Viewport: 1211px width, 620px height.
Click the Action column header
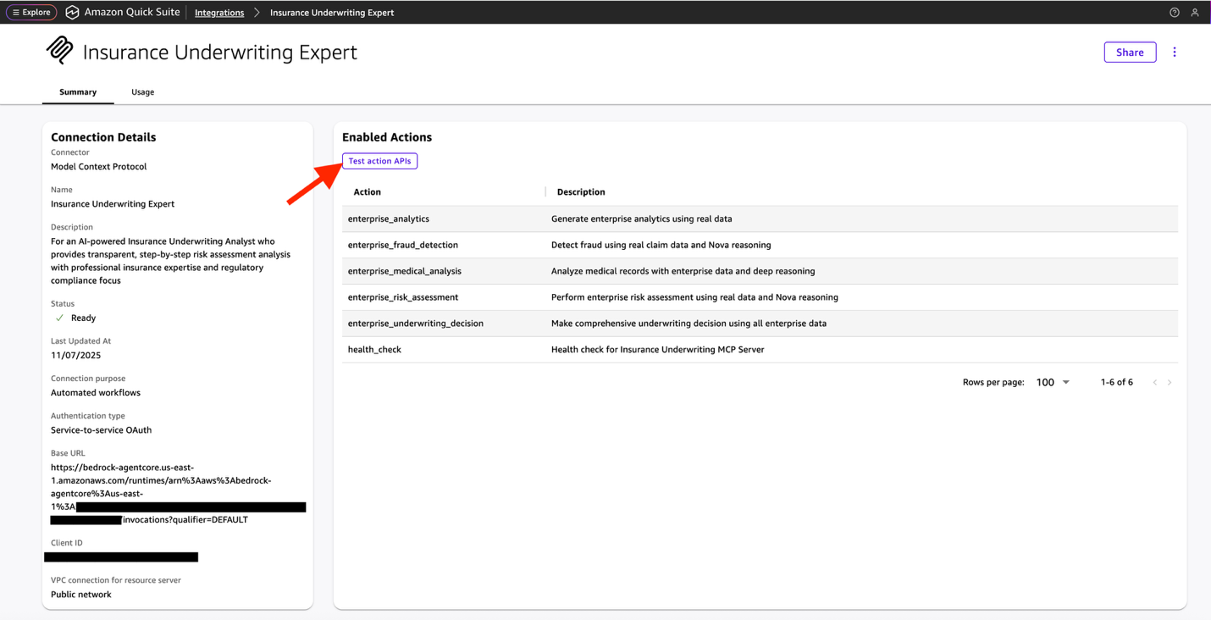367,192
